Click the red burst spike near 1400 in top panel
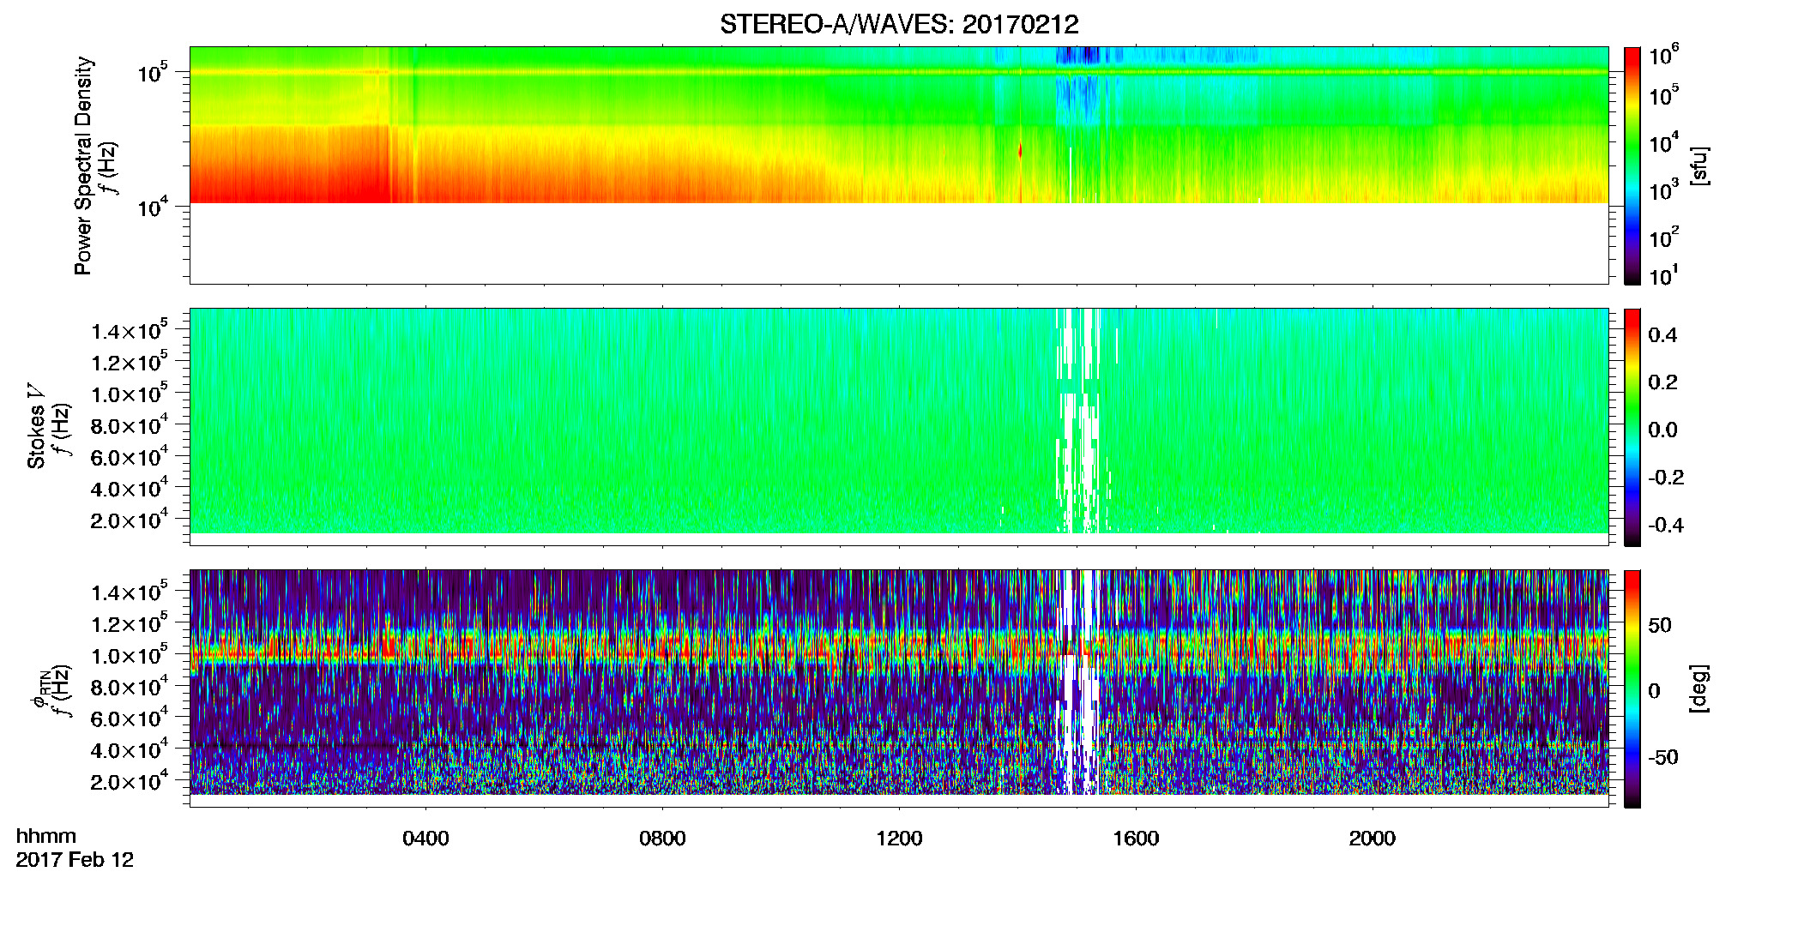The image size is (1798, 926). click(x=1020, y=152)
